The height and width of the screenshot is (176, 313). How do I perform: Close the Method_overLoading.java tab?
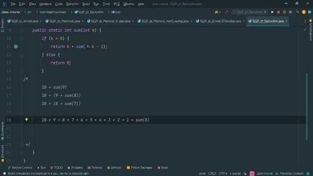pos(191,21)
